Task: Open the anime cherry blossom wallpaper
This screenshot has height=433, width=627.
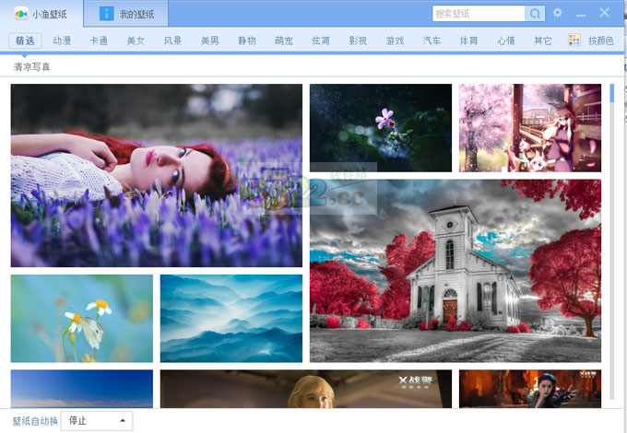Action: click(x=530, y=128)
